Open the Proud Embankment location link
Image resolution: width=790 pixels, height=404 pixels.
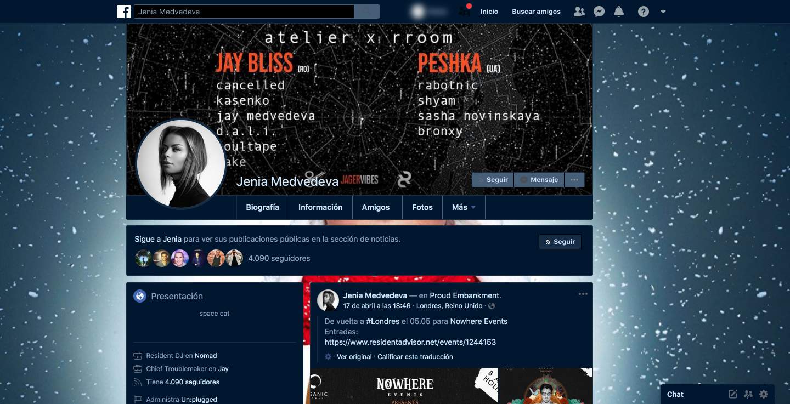click(465, 295)
